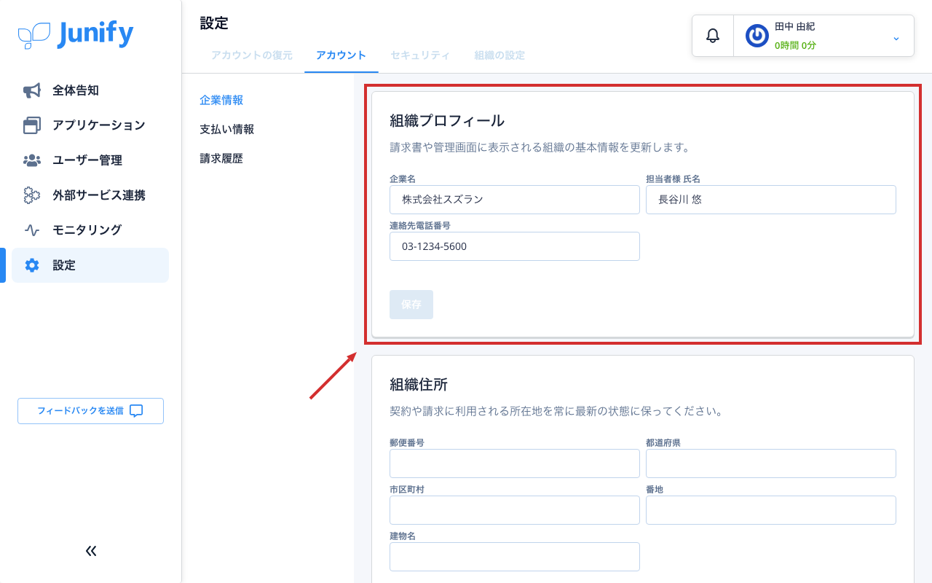Image resolution: width=932 pixels, height=583 pixels.
Task: Open 全体告知 megaphone icon
Action: pos(32,90)
